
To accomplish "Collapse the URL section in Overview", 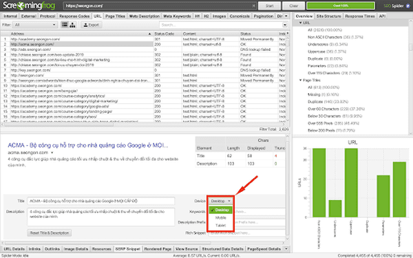I will click(300, 23).
